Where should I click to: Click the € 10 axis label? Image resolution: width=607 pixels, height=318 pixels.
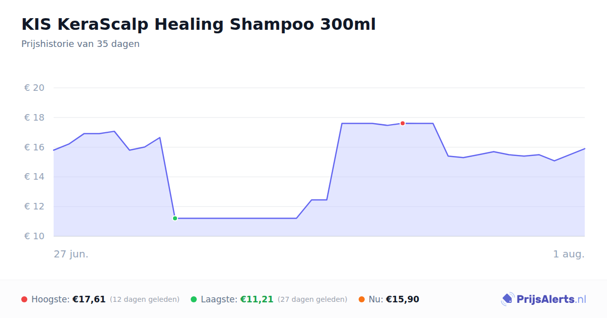(34, 236)
